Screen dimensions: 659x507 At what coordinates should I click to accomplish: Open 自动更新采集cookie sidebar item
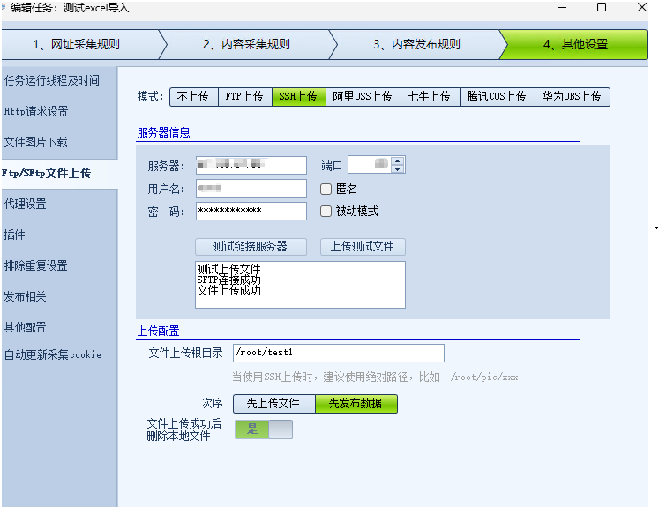[x=53, y=354]
